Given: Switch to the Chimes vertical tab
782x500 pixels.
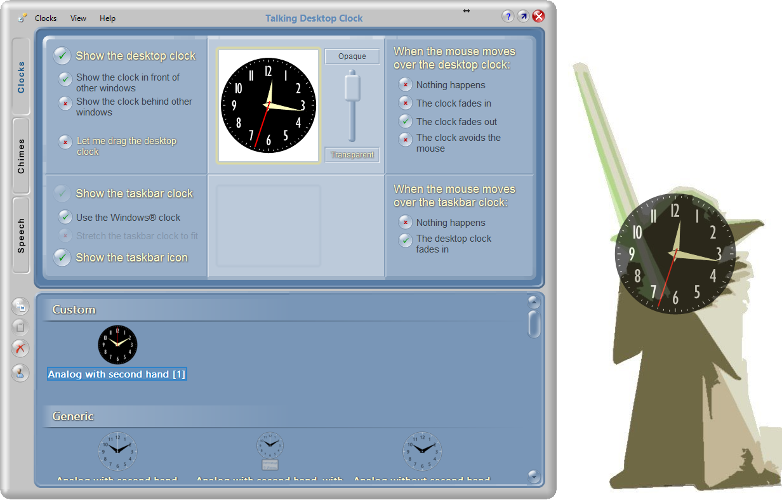Looking at the screenshot, I should (21, 155).
